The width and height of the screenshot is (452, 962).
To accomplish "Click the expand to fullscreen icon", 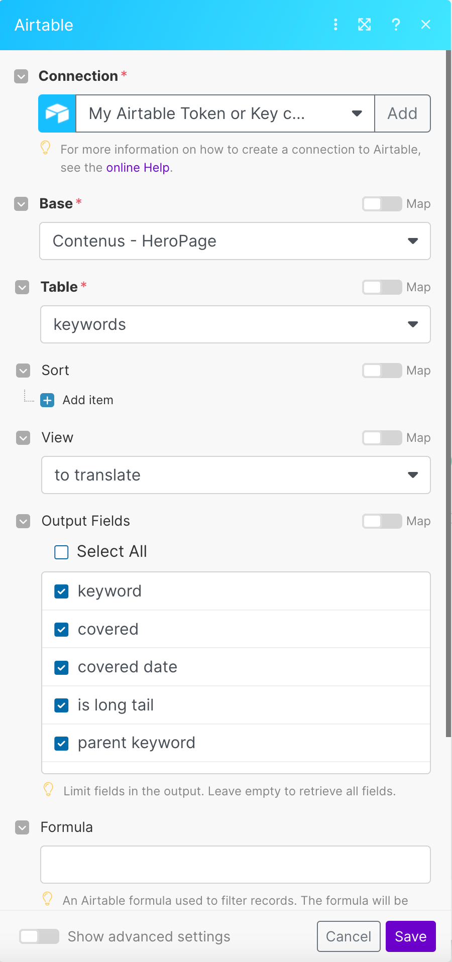I will click(365, 24).
